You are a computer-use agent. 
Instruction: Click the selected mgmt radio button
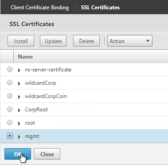point(10,136)
